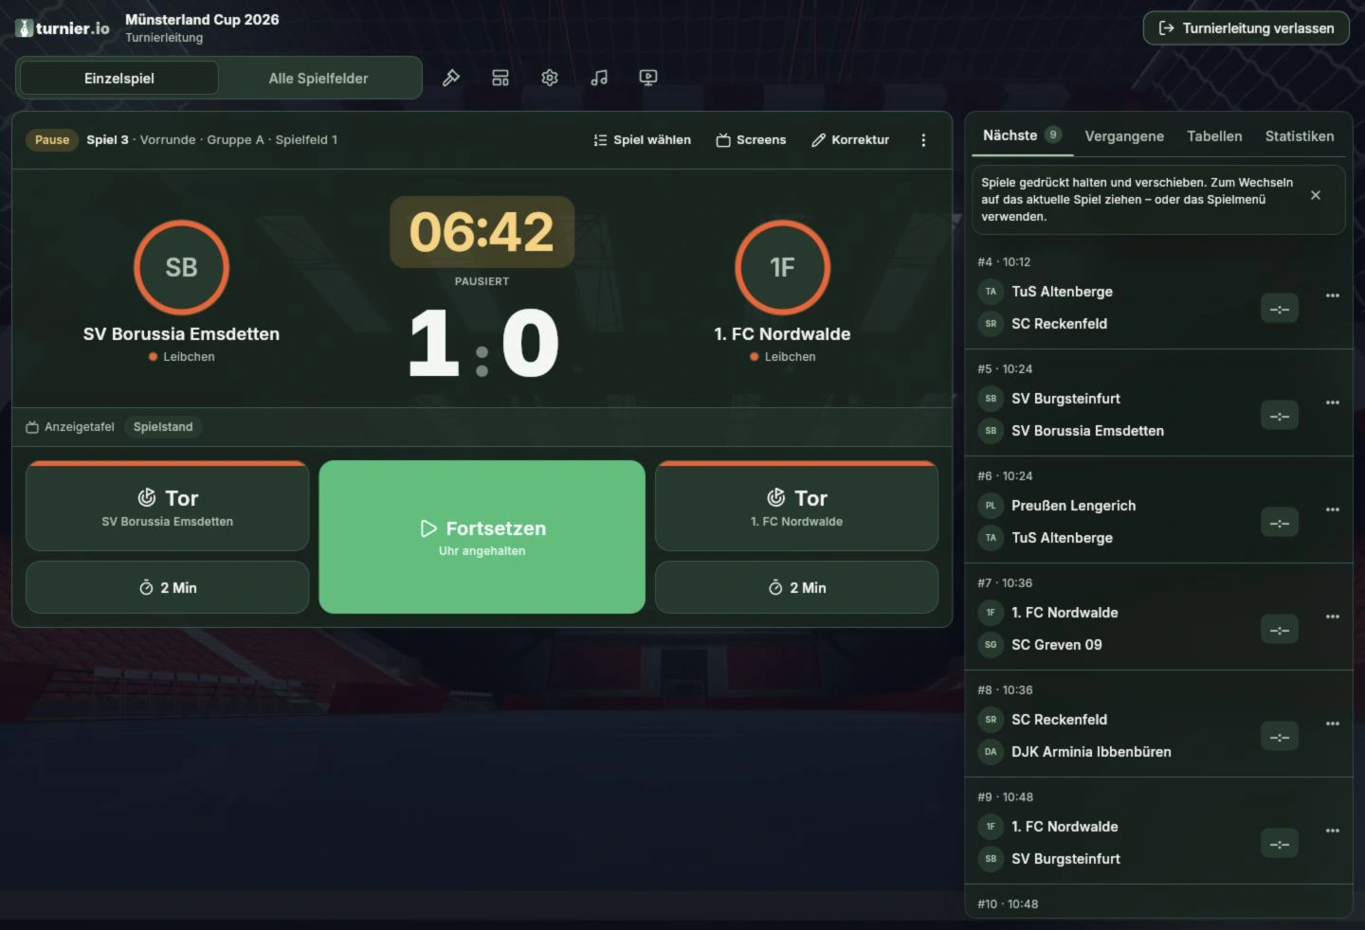This screenshot has height=930, width=1365.
Task: Select the Nächste tab
Action: (x=1022, y=135)
